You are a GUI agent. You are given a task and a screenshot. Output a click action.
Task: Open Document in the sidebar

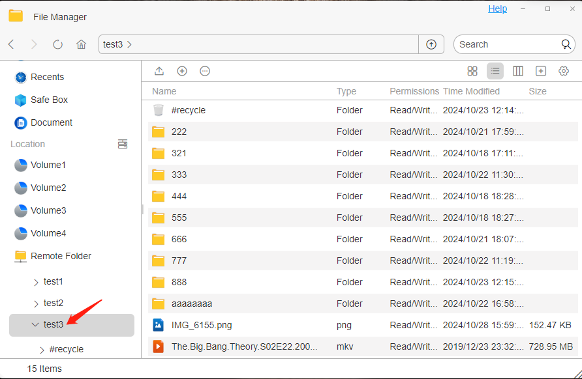pos(44,122)
